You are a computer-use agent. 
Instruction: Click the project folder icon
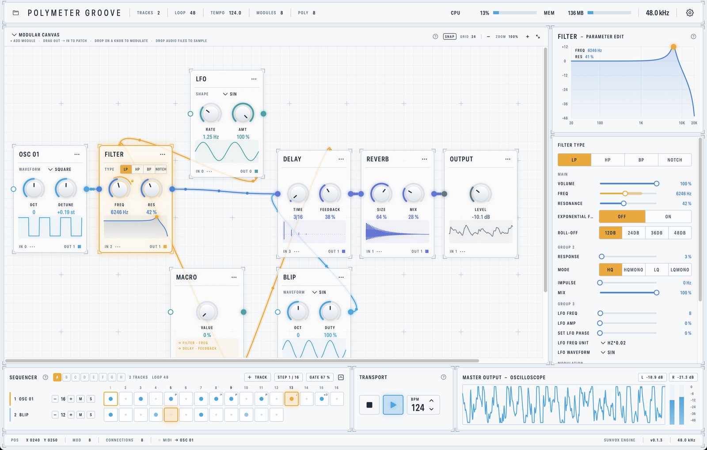(16, 13)
